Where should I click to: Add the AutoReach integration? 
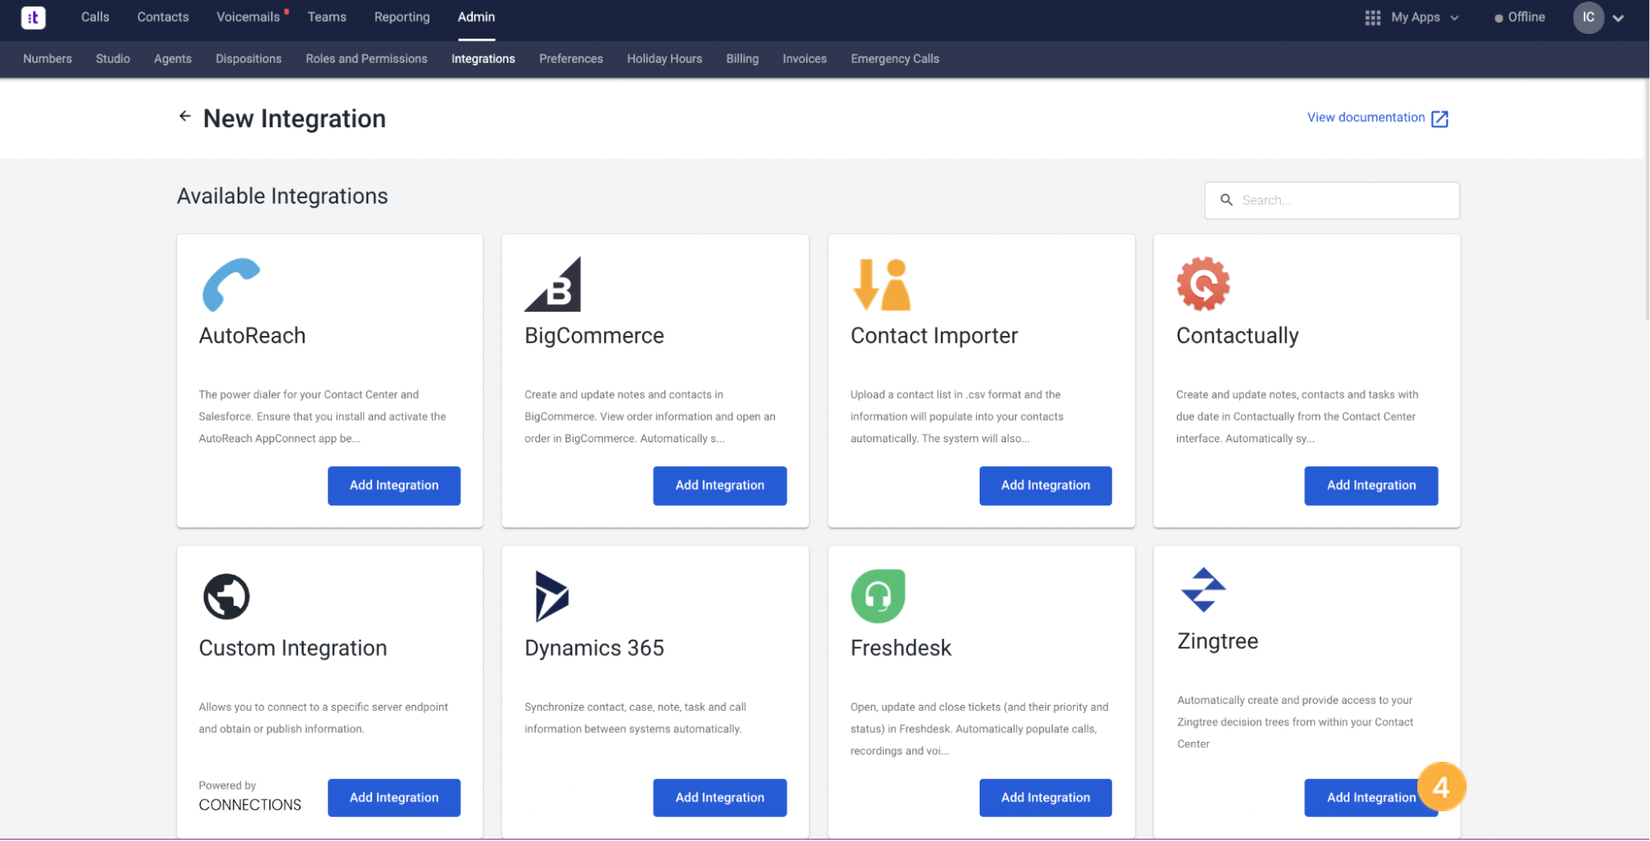coord(394,485)
